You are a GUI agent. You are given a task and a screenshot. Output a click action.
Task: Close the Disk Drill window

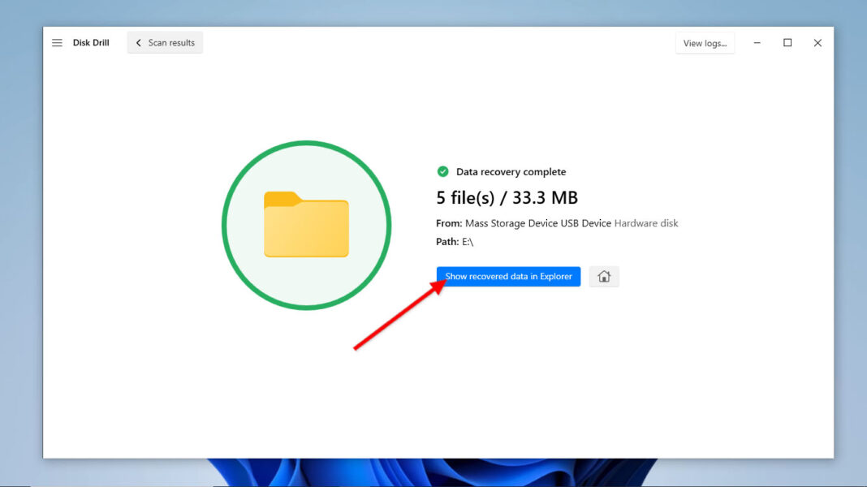817,42
